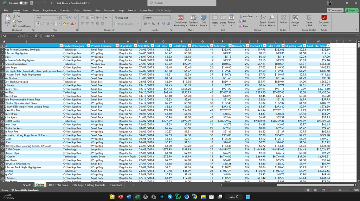Screen dimensions: 360x201
Task: Expand the General number format dropdown
Action: point(169,18)
